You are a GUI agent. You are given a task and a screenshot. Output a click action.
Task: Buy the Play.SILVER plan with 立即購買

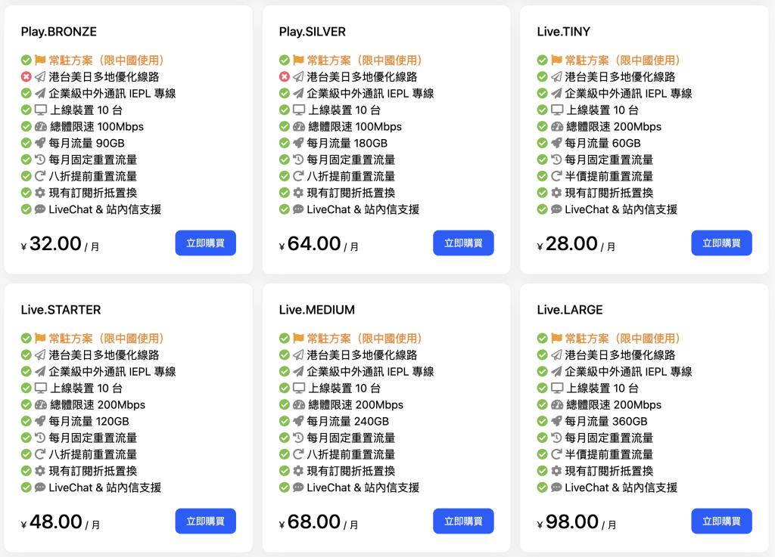click(463, 243)
